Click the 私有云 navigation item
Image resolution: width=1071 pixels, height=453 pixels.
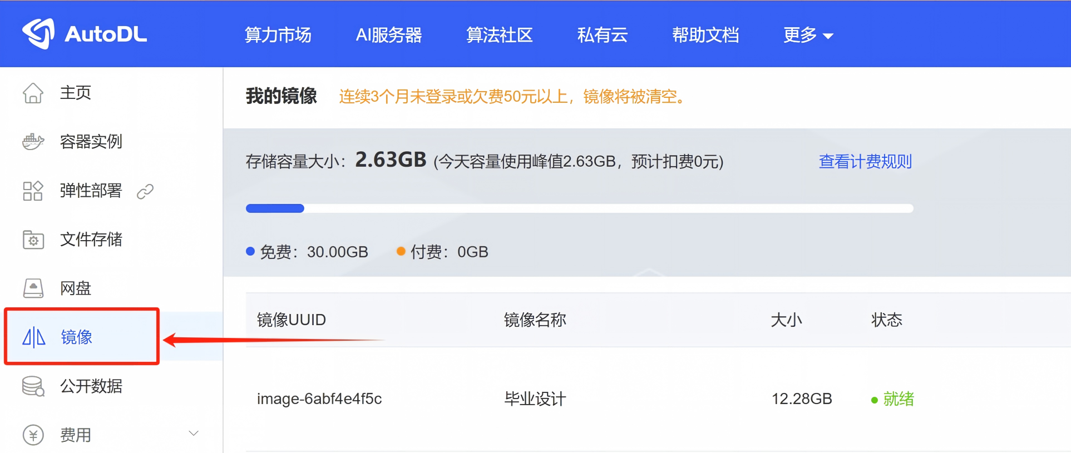[603, 35]
